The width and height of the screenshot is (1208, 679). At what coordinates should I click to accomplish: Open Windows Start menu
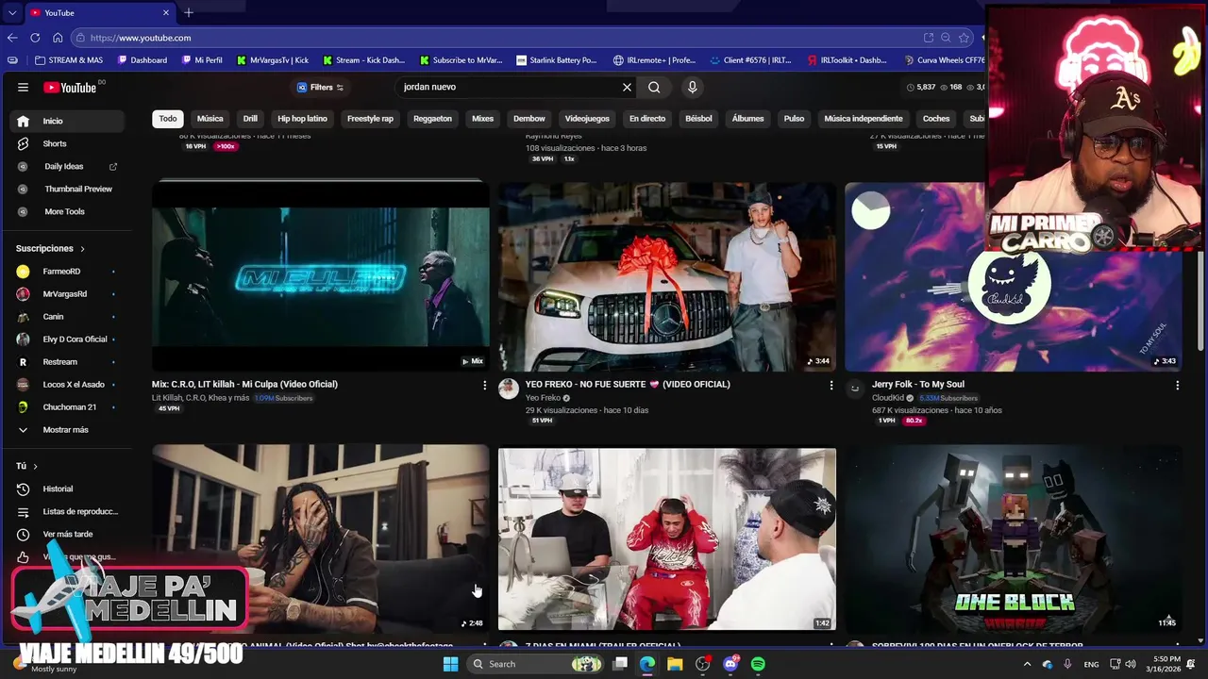450,664
